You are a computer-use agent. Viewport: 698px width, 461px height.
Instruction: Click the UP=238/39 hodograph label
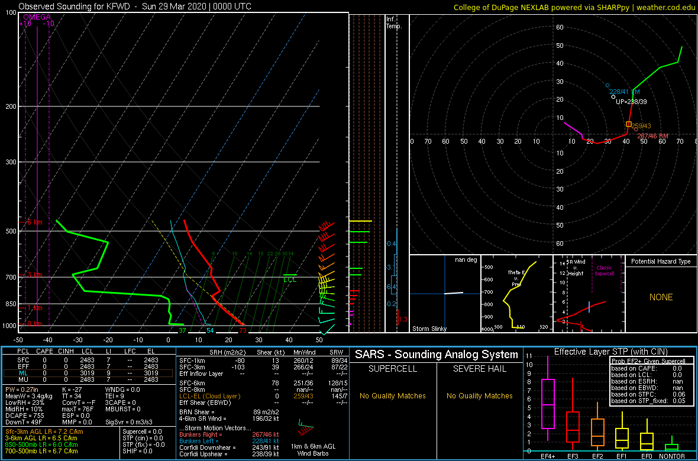631,102
